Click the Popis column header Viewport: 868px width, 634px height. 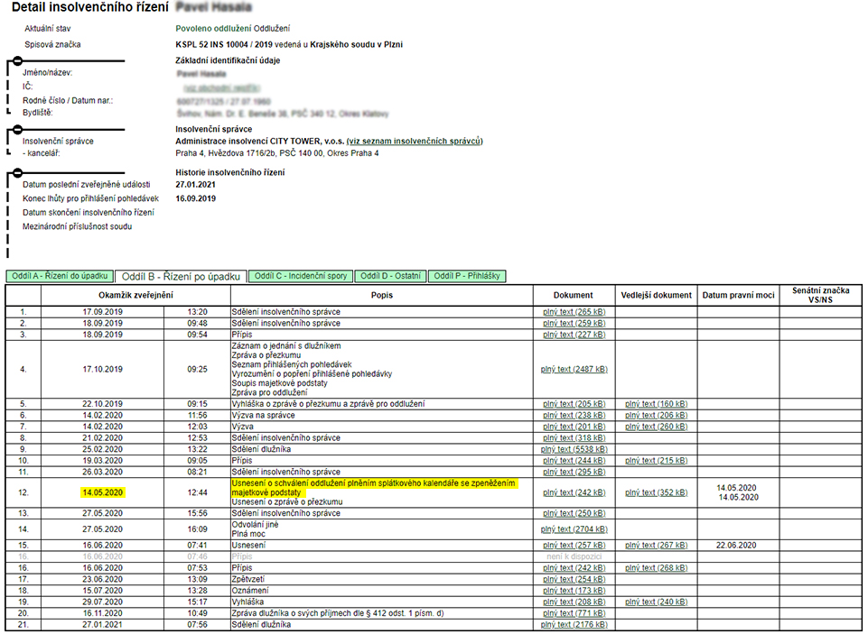(382, 295)
